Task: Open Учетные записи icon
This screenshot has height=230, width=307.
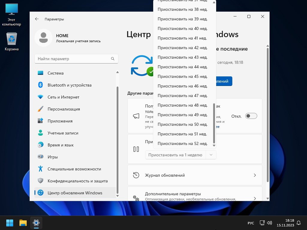Action: coord(40,133)
